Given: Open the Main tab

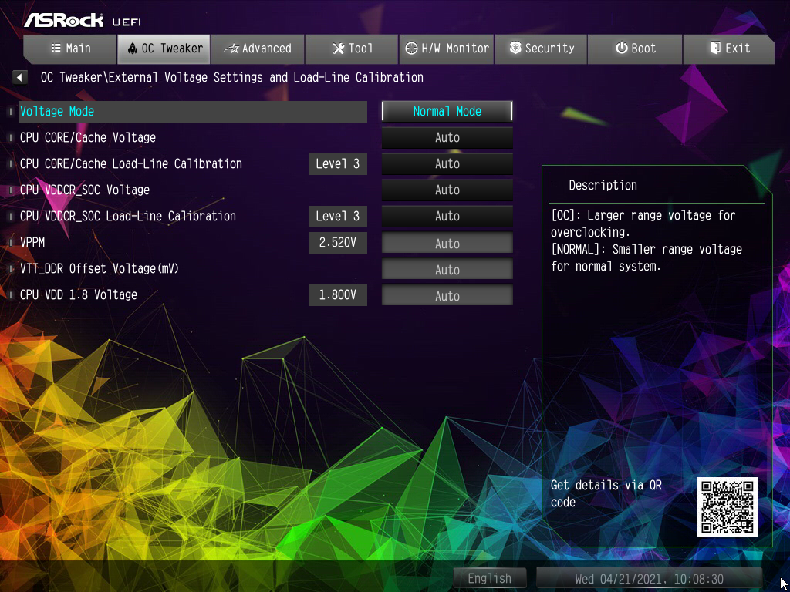Looking at the screenshot, I should (69, 49).
